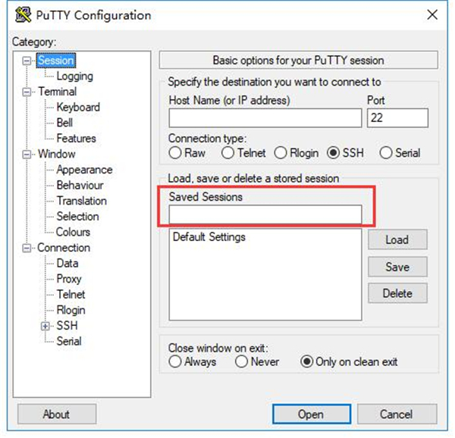Collapse the Window category
Viewport: 455px width, 438px height.
tap(28, 155)
